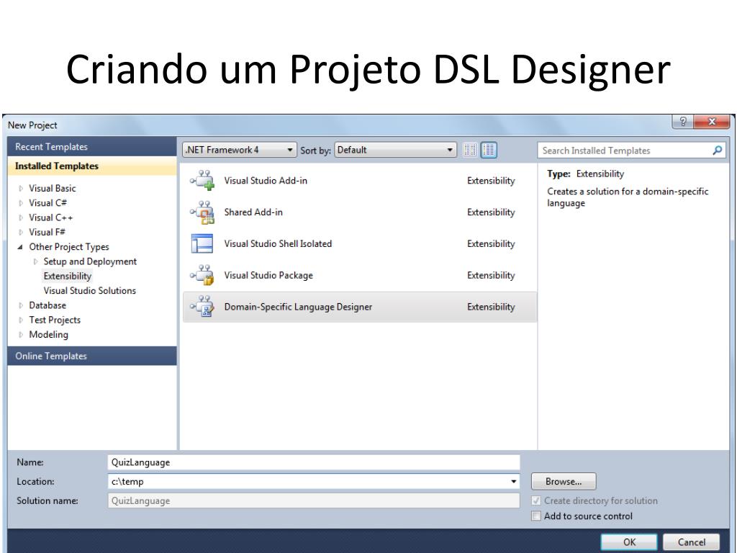
Task: Expand the Database node
Action: tap(21, 305)
